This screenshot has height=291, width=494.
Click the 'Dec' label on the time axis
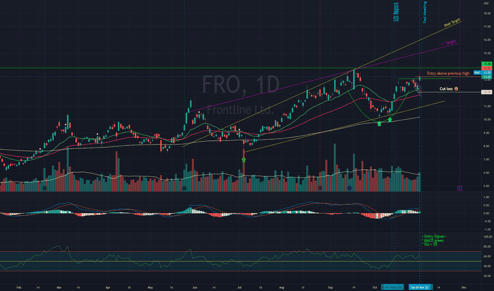pos(464,287)
